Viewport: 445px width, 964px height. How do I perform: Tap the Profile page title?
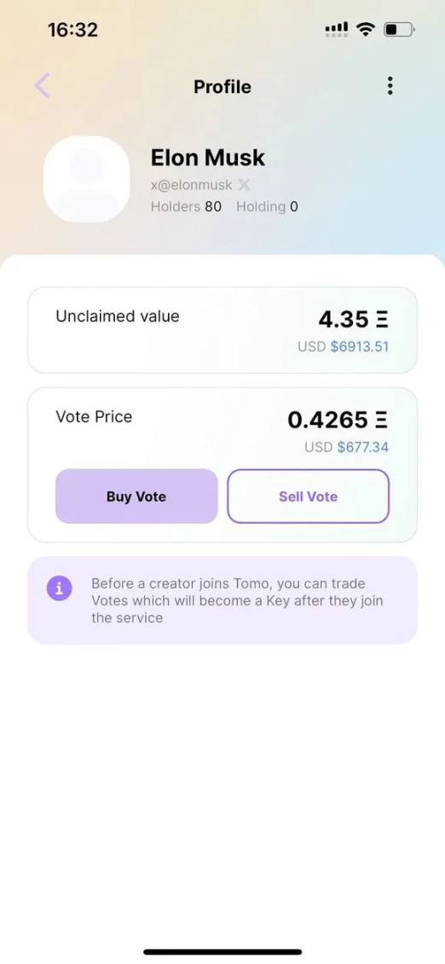click(222, 87)
